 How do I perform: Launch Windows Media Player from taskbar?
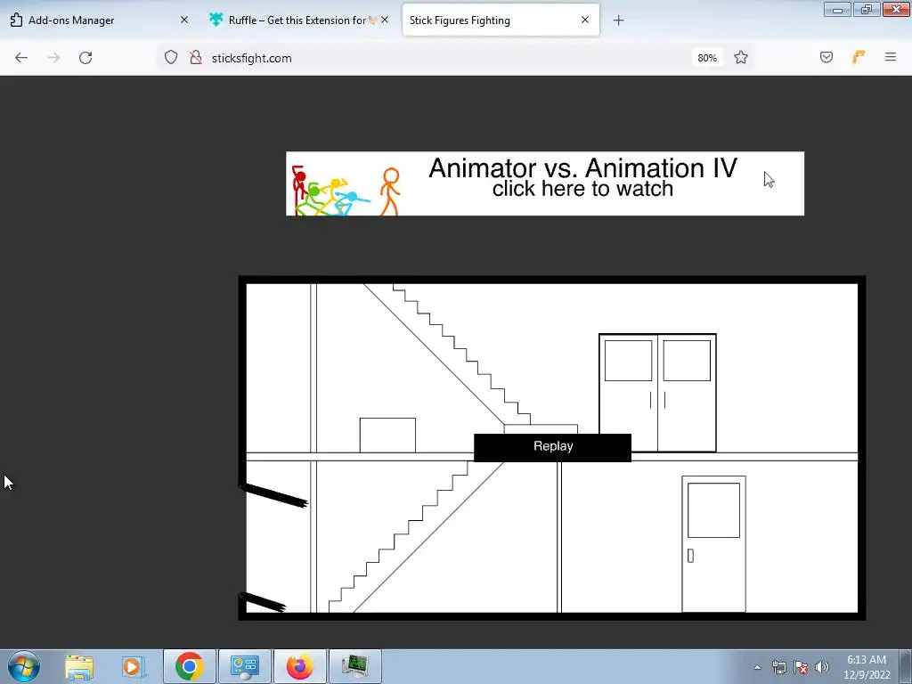(x=132, y=666)
